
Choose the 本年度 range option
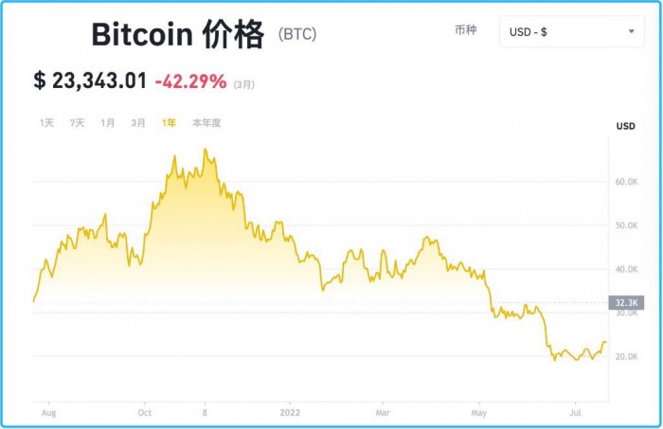pyautogui.click(x=206, y=123)
